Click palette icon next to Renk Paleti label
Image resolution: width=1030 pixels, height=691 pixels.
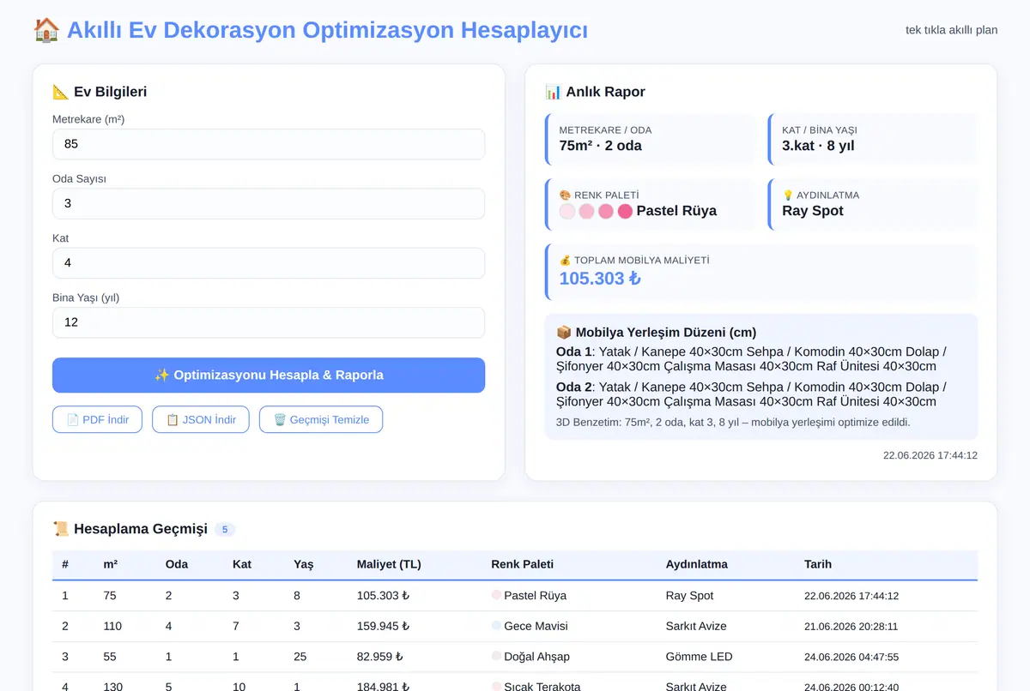[x=565, y=195]
